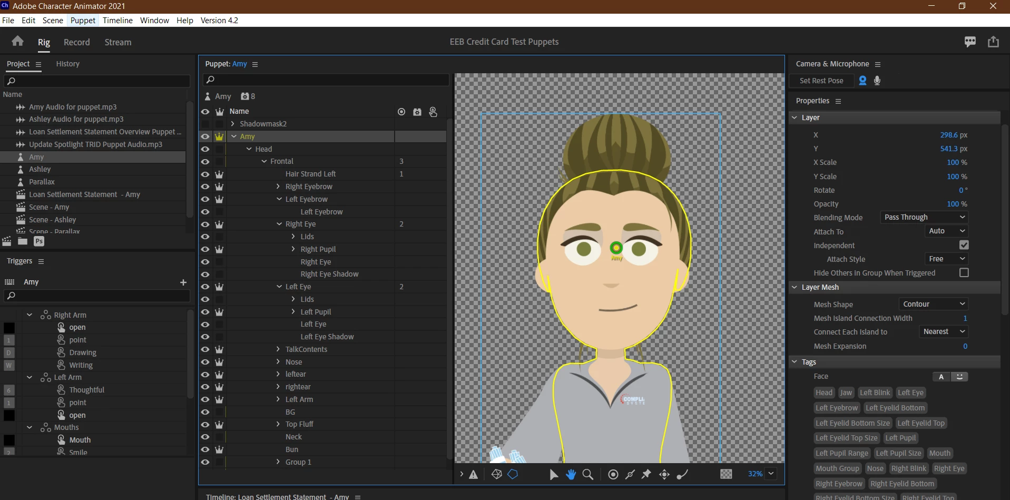Click the Mesh Expansion value 0
Screen dimensions: 1010x500
(x=965, y=346)
